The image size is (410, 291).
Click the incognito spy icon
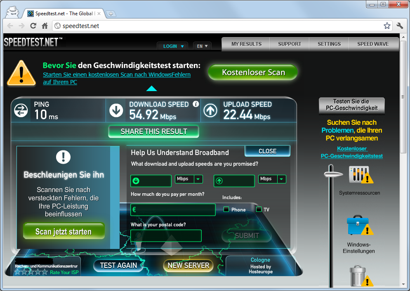coord(12,12)
